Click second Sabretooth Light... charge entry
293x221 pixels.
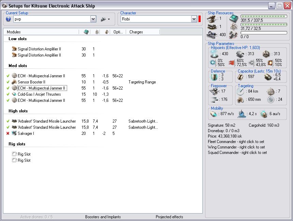point(143,127)
